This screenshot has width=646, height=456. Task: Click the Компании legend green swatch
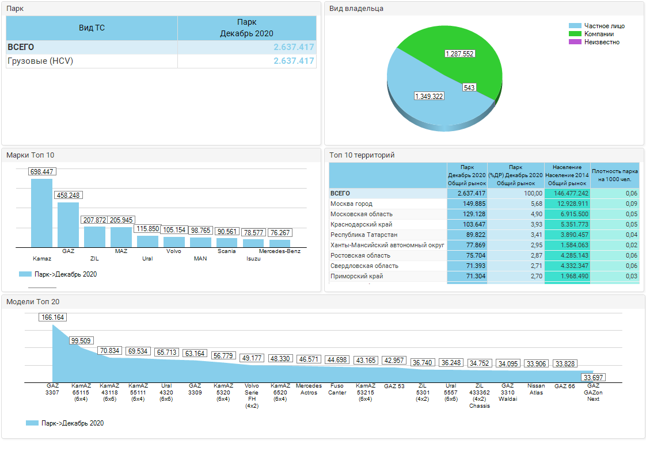575,34
